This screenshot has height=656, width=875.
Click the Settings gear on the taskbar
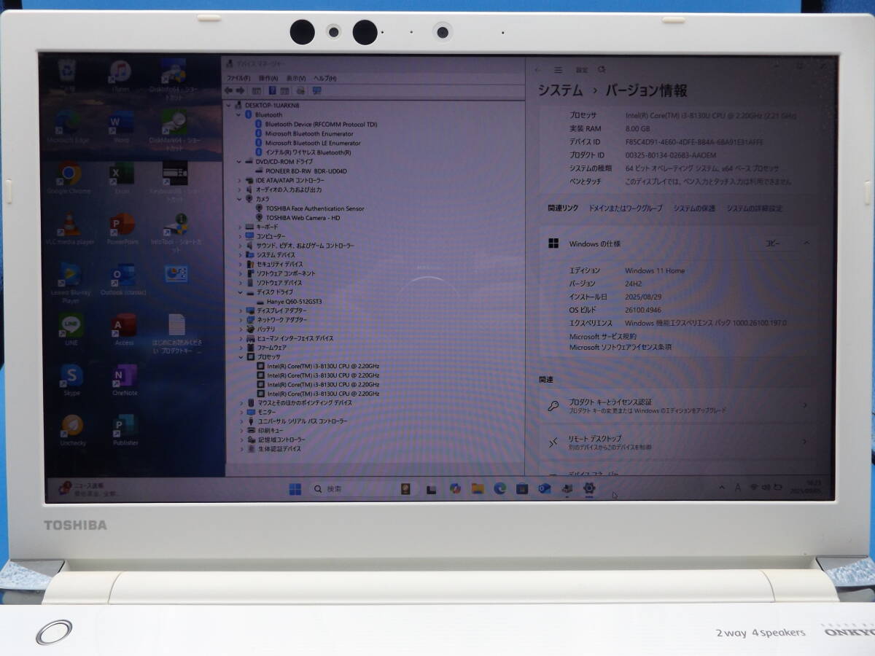pos(589,488)
